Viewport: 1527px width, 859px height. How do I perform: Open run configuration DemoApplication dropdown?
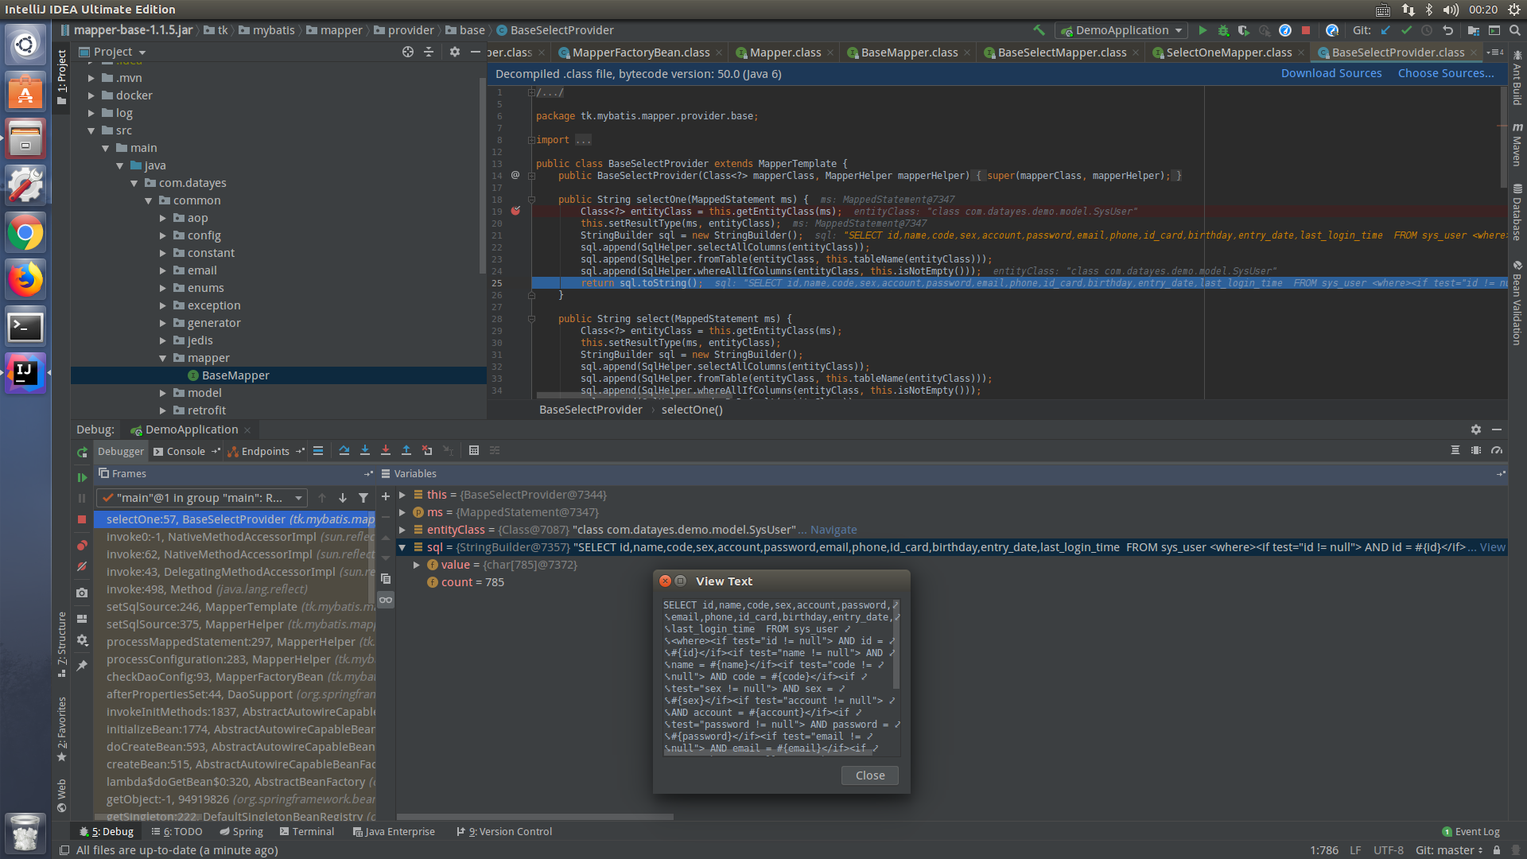pos(1121,30)
